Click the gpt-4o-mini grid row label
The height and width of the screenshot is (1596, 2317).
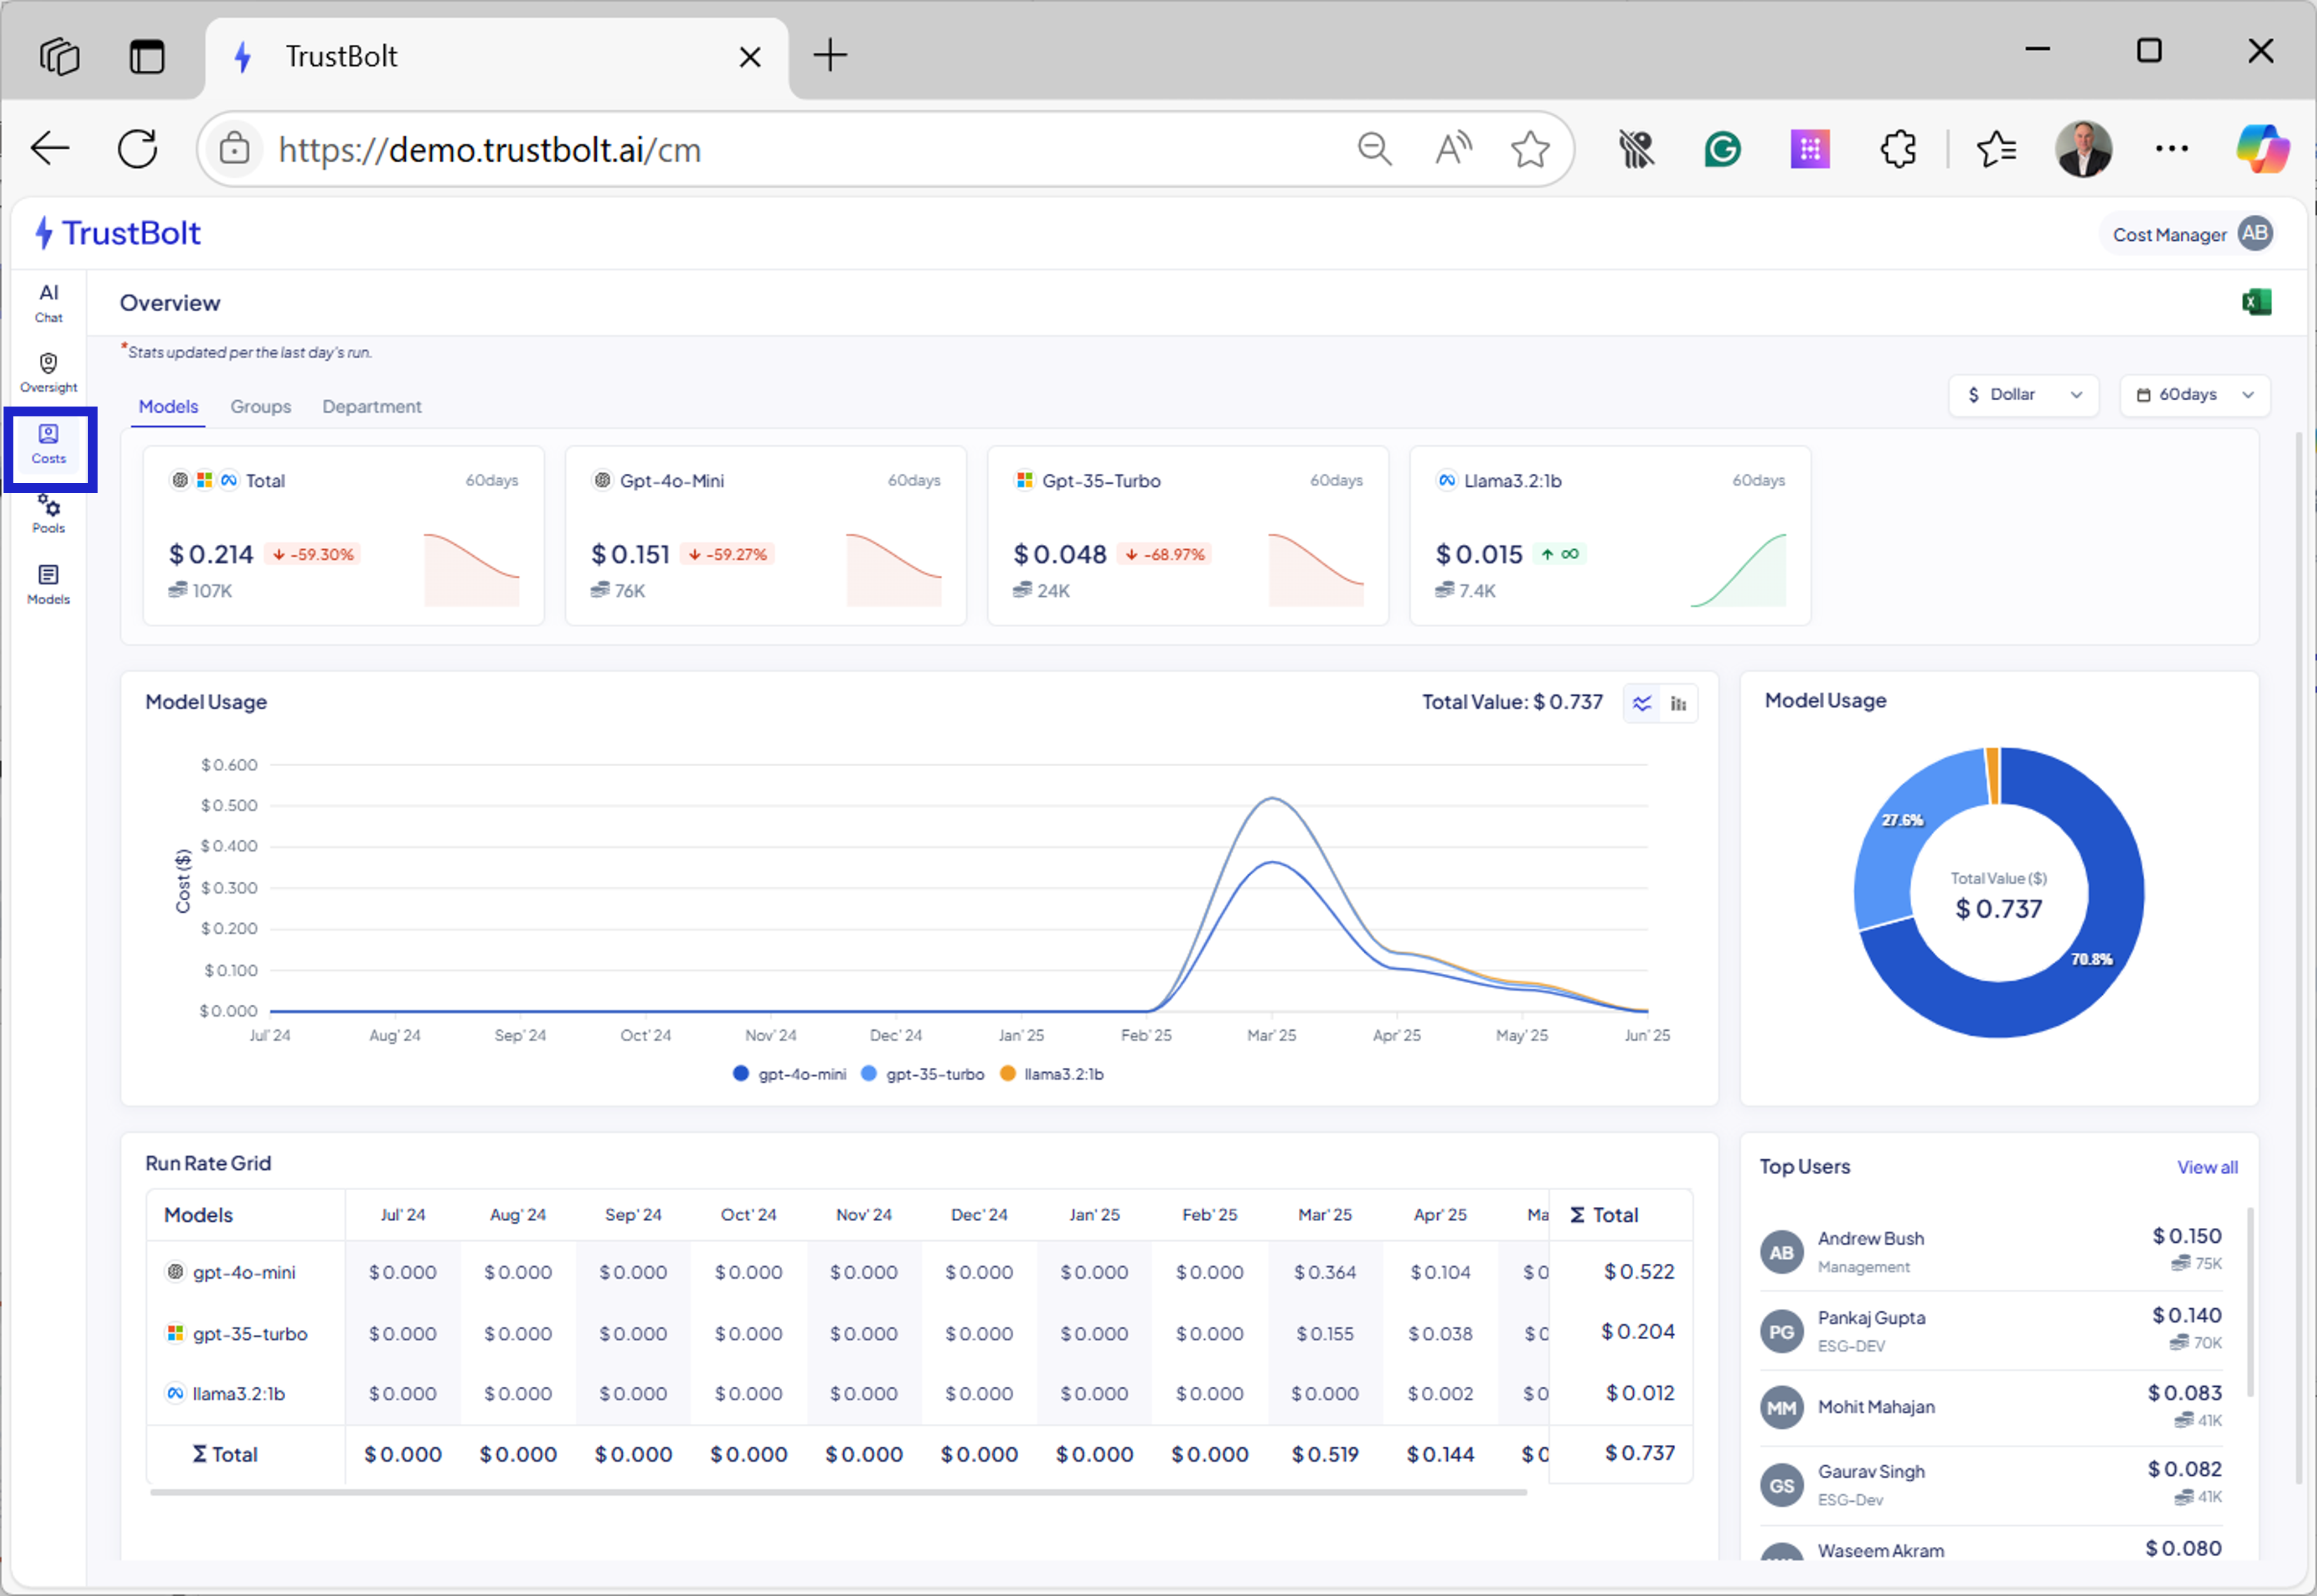244,1272
